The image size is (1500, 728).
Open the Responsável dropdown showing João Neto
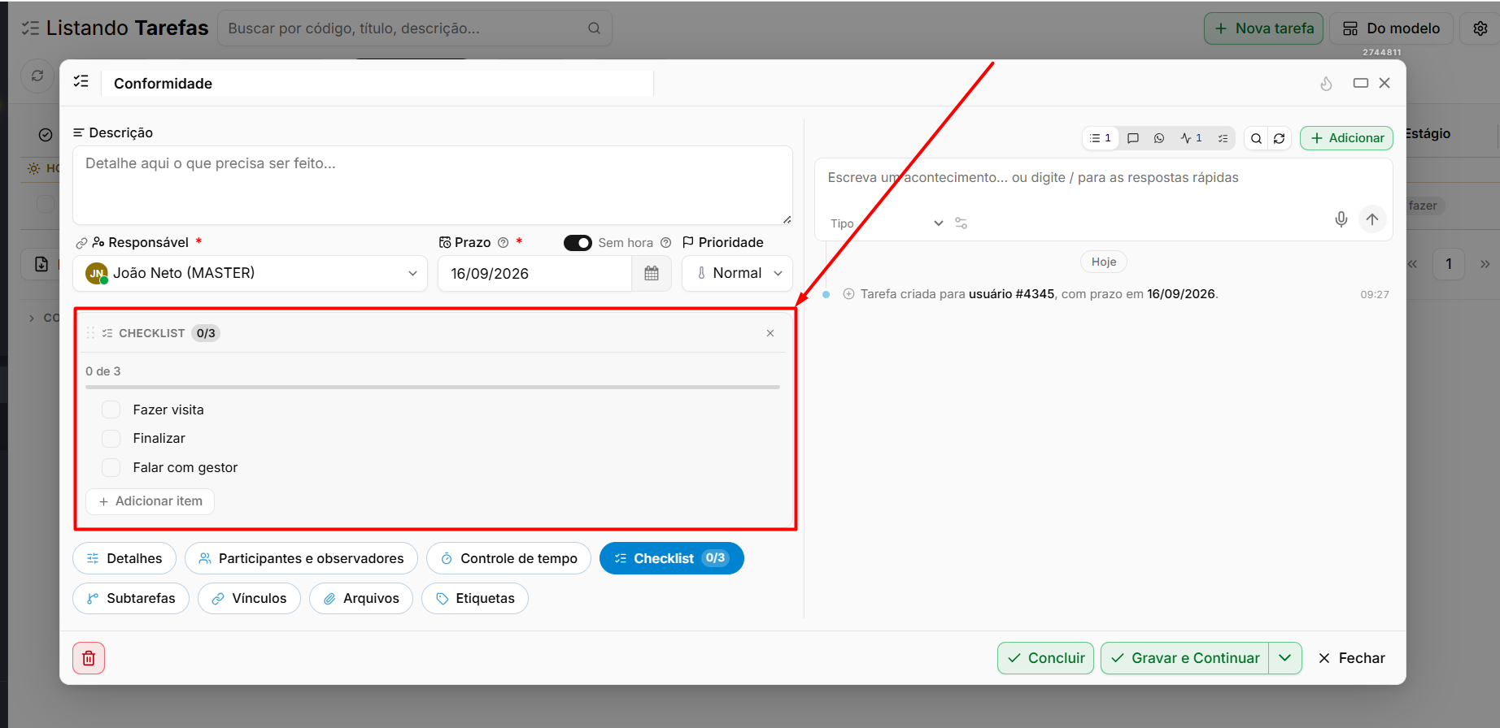(251, 274)
